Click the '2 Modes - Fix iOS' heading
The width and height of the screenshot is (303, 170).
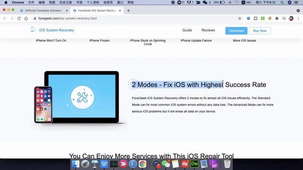point(199,85)
